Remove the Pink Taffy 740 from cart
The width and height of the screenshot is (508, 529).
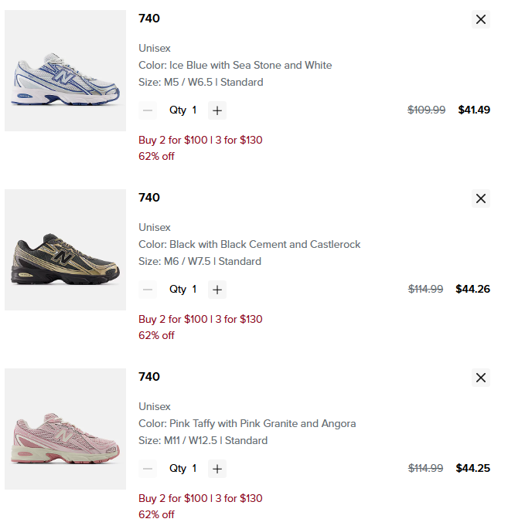point(481,378)
